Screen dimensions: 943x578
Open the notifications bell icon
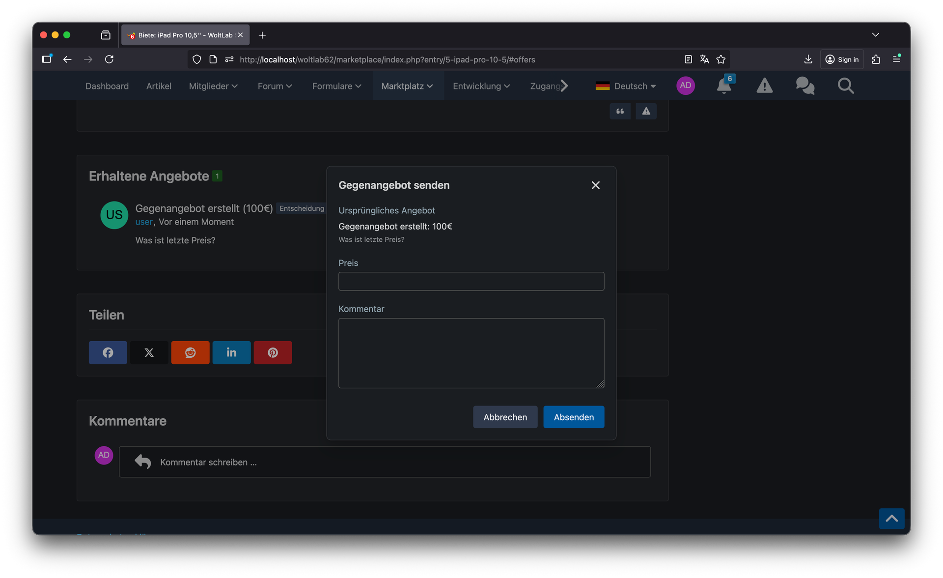coord(724,86)
